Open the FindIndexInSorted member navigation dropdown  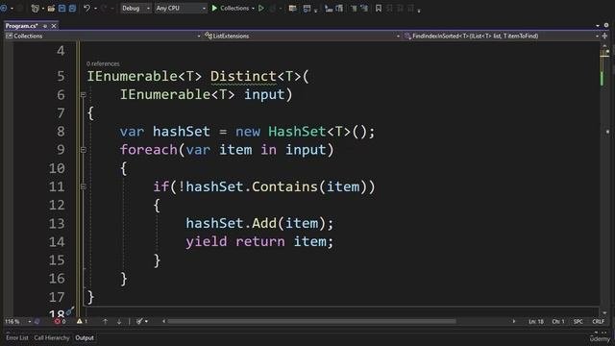point(501,36)
